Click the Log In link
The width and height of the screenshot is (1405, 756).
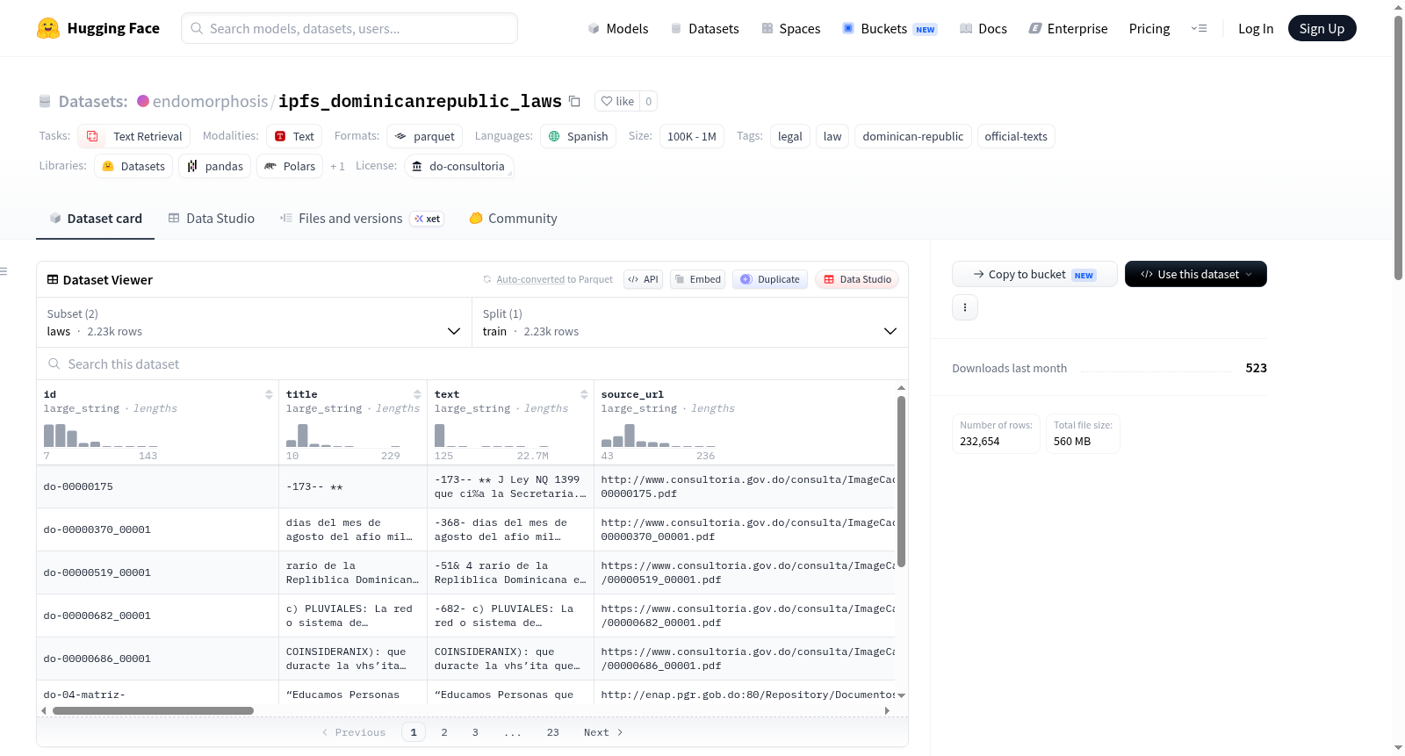point(1256,28)
